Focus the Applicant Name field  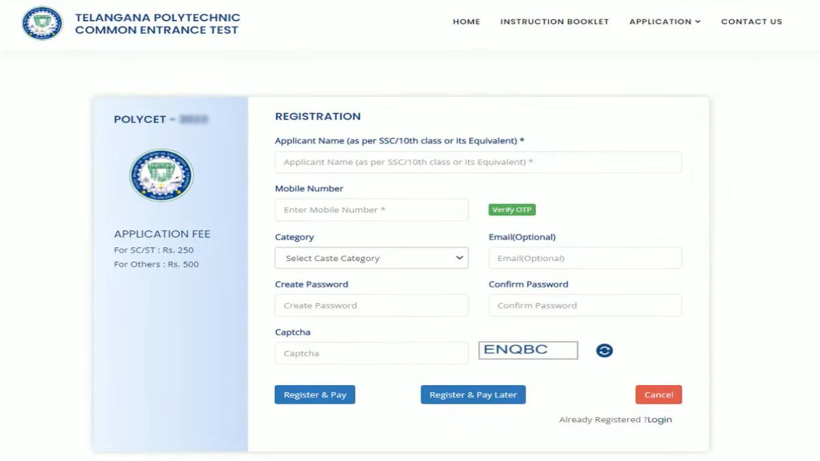[x=478, y=163]
